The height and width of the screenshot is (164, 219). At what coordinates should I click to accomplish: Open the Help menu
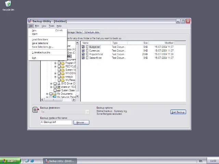(59, 26)
